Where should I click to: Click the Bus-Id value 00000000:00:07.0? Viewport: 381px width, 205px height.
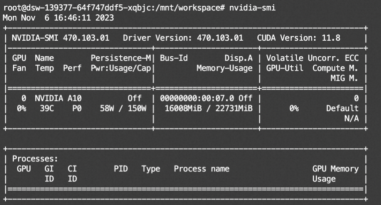[x=197, y=98]
